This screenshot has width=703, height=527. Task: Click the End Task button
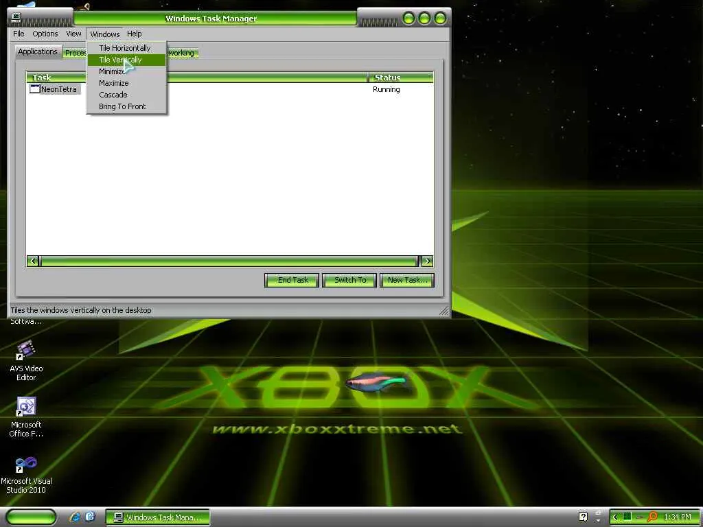tap(292, 280)
